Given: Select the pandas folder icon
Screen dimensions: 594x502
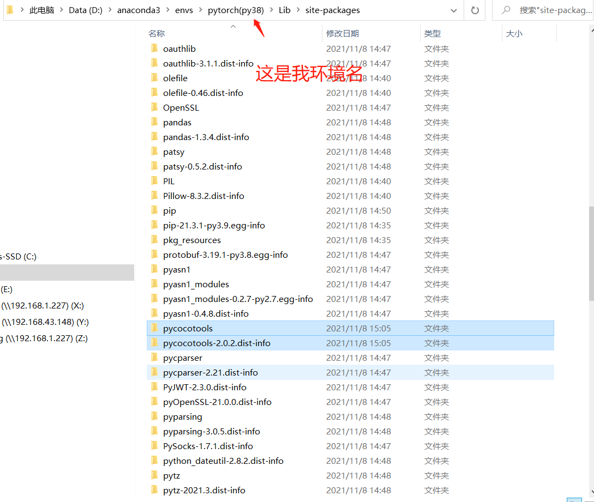Looking at the screenshot, I should pyautogui.click(x=154, y=122).
